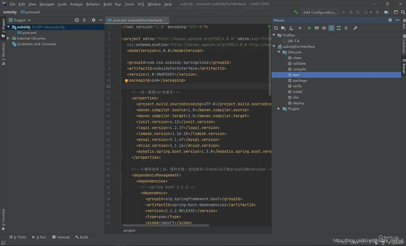Open the Terminal tool window tab
The height and width of the screenshot is (246, 406).
point(61,237)
